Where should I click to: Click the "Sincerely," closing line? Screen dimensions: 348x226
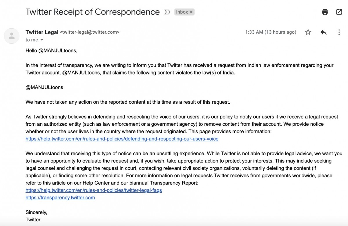coord(36,212)
